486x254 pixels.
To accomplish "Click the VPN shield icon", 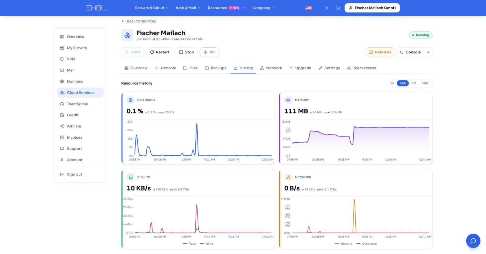I will pos(62,59).
